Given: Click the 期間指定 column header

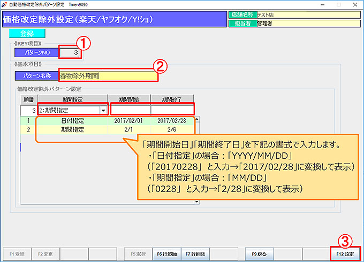Looking at the screenshot, I should point(72,99).
